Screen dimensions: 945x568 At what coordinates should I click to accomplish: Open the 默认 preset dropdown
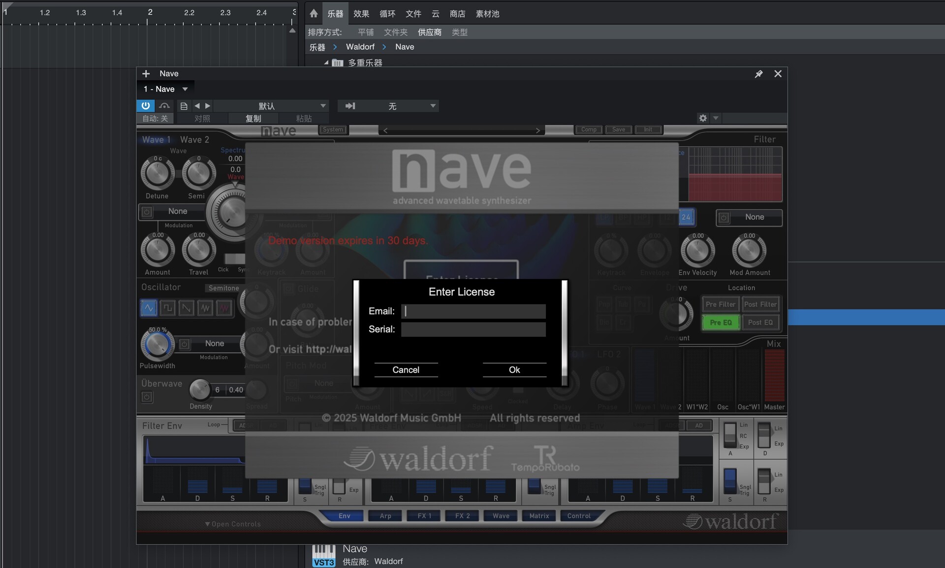(x=271, y=106)
